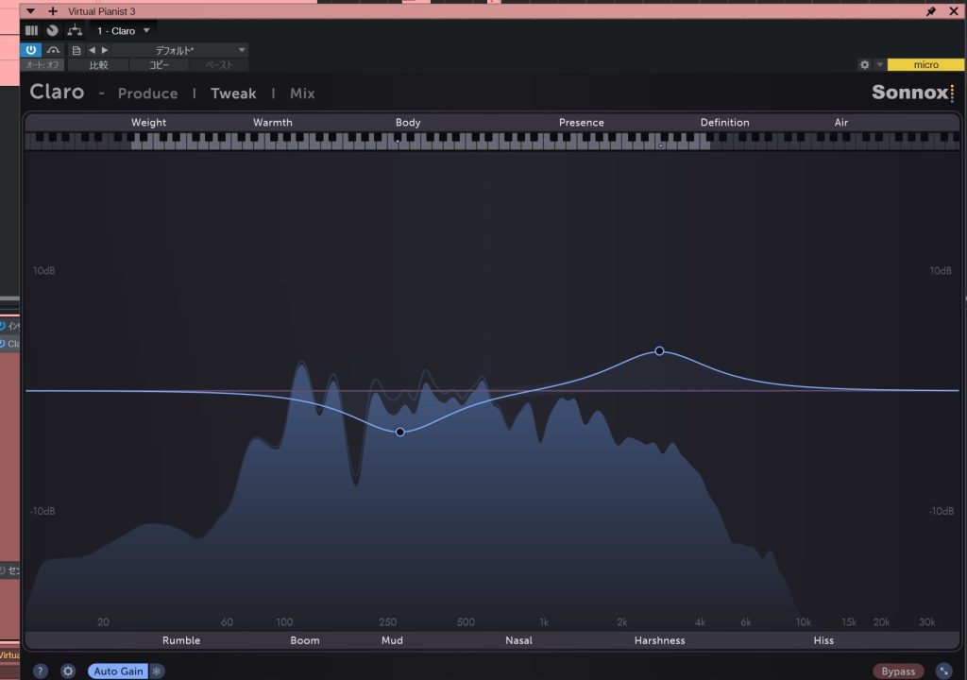Switch to the Produce view

pos(147,93)
